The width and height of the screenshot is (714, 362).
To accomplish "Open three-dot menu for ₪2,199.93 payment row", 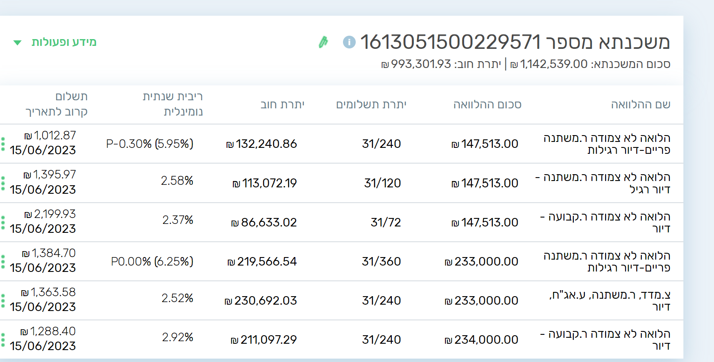I will (x=3, y=222).
